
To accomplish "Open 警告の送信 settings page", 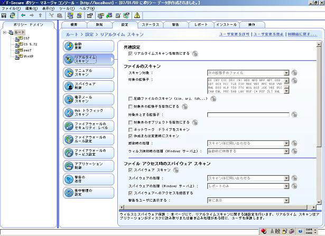I will tap(88, 180).
